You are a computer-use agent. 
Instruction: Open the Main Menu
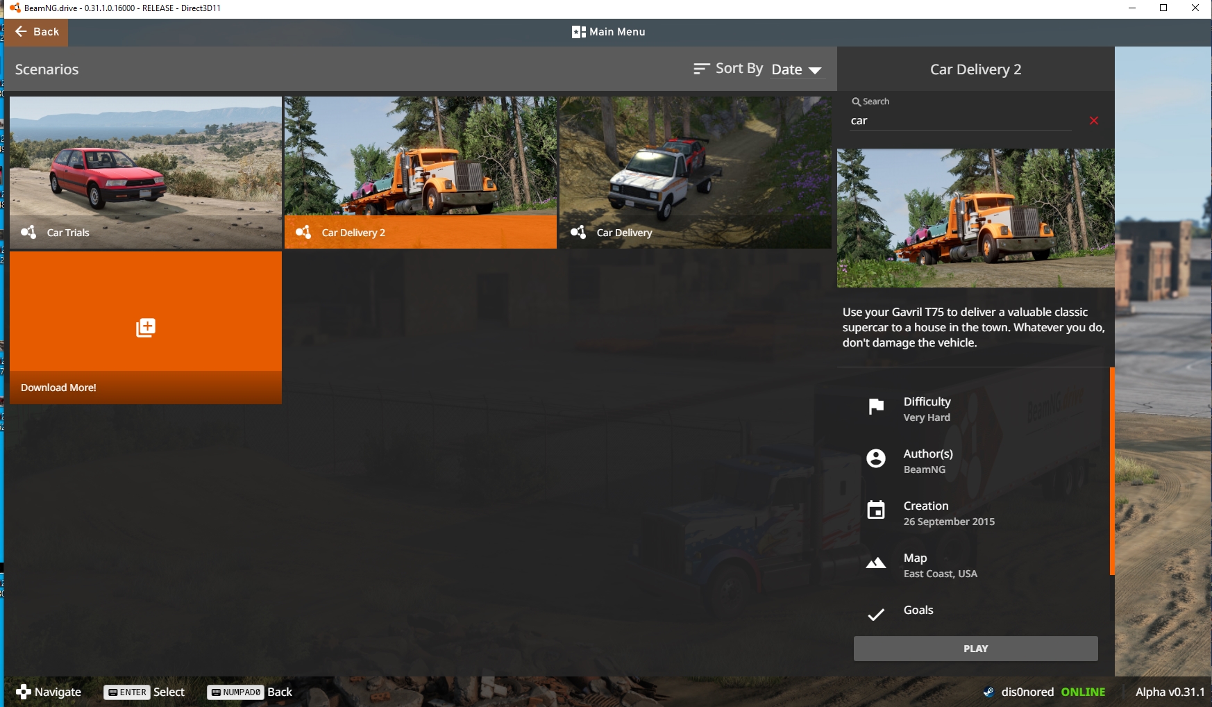(609, 32)
